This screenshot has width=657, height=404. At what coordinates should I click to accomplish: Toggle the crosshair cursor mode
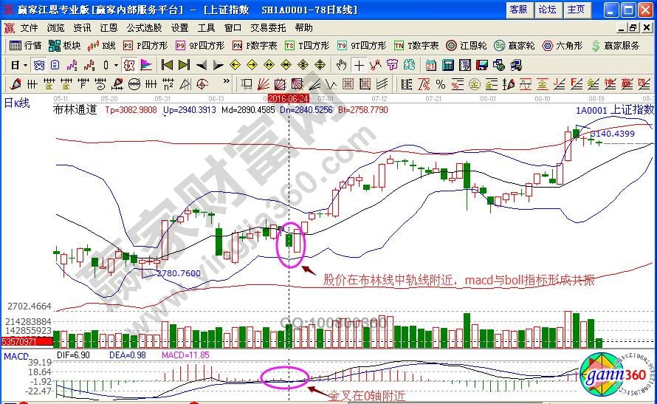click(x=359, y=65)
